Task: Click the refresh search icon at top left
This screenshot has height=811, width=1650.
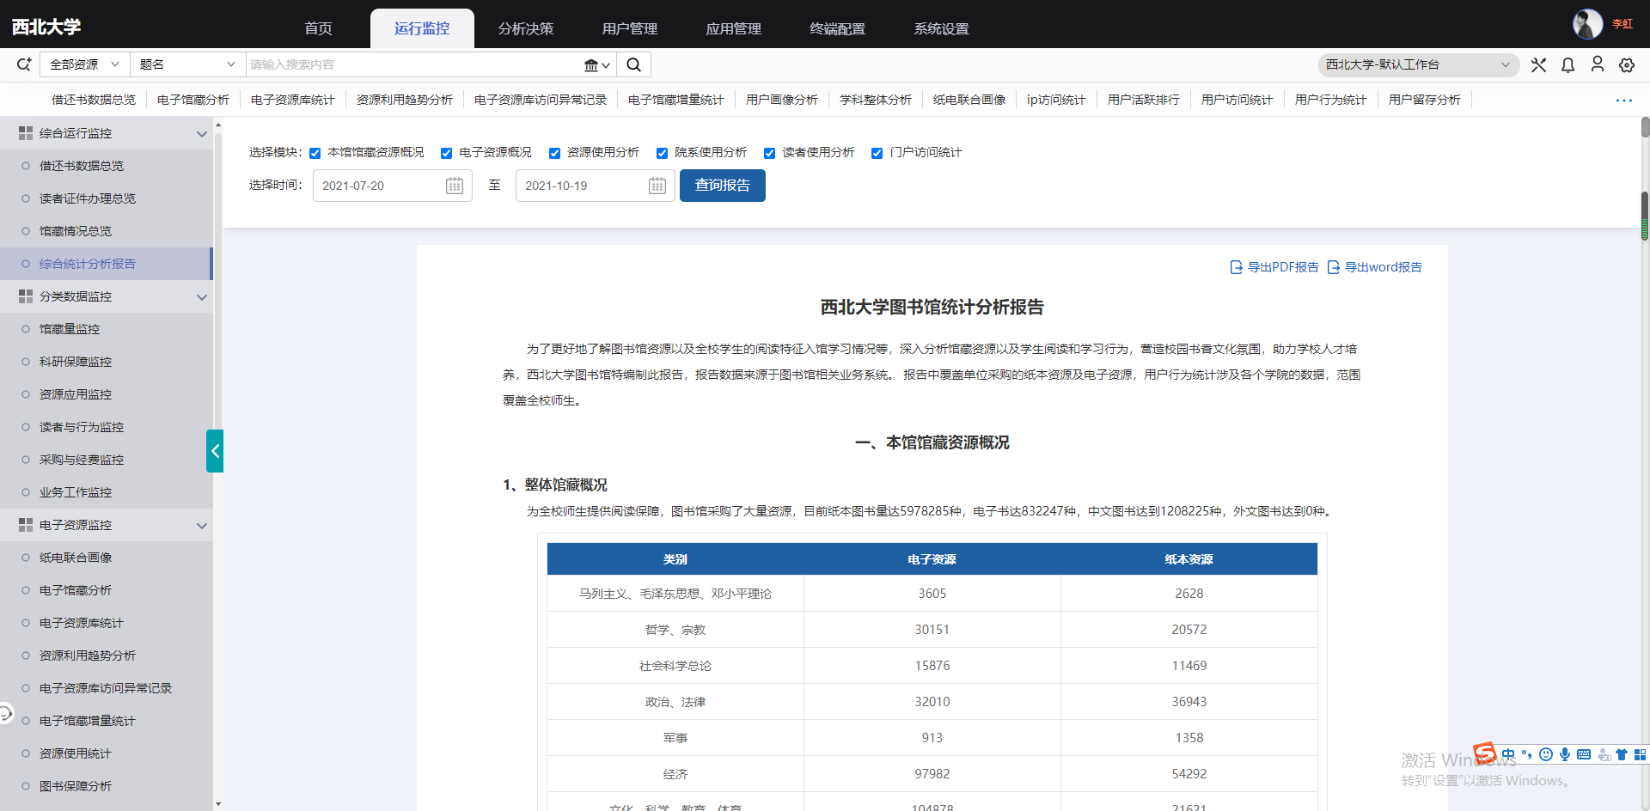Action: coord(24,64)
